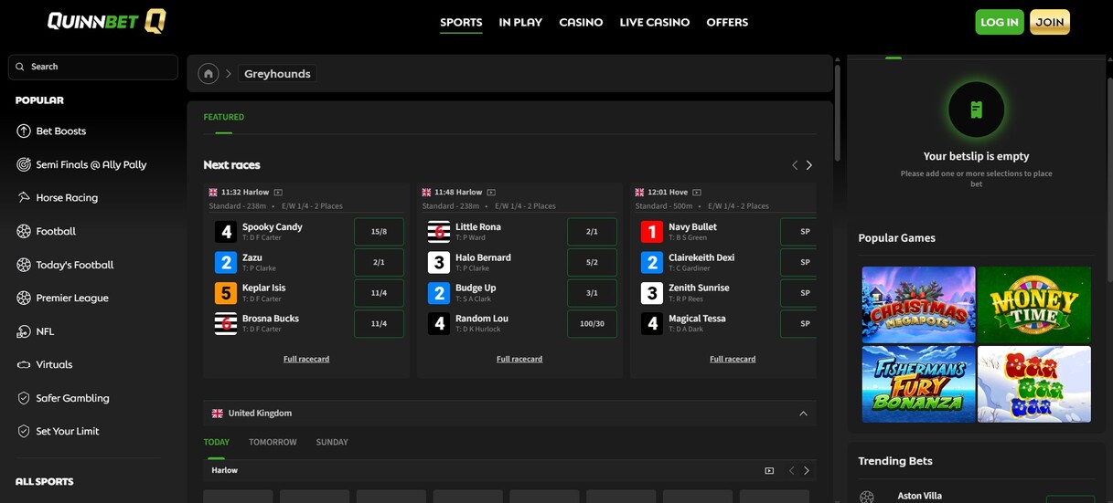1113x503 pixels.
Task: Click the Safer Gambling shield icon
Action: (24, 398)
